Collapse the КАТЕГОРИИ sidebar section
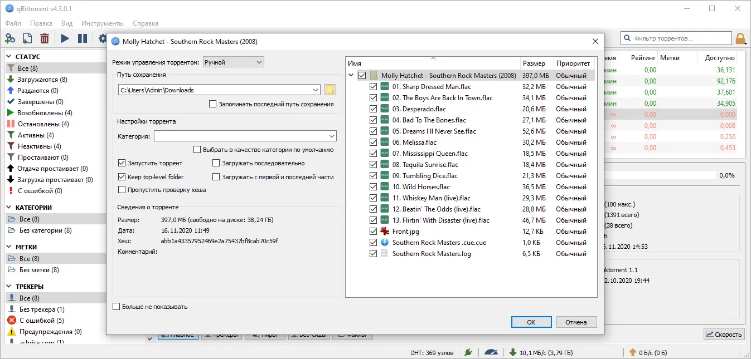 [10, 208]
